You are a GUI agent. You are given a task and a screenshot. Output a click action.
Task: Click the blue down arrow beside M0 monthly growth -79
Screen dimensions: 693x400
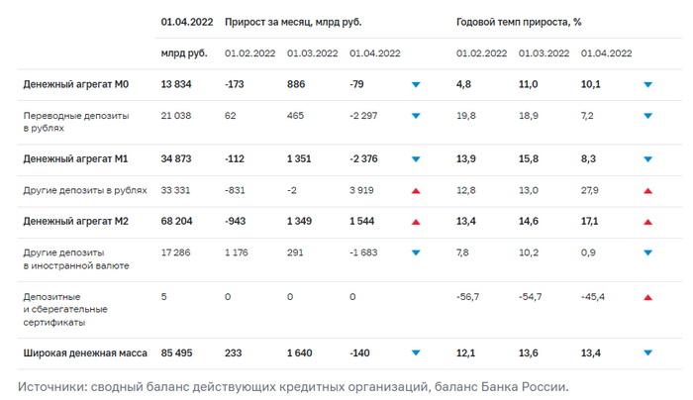coord(416,85)
